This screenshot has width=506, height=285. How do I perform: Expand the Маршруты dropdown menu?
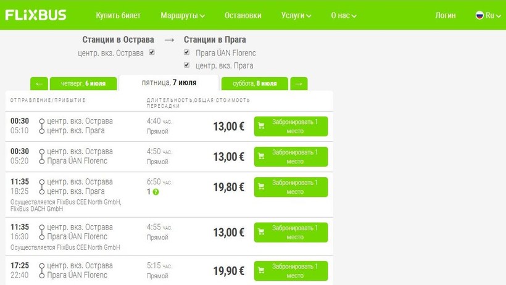coord(183,15)
